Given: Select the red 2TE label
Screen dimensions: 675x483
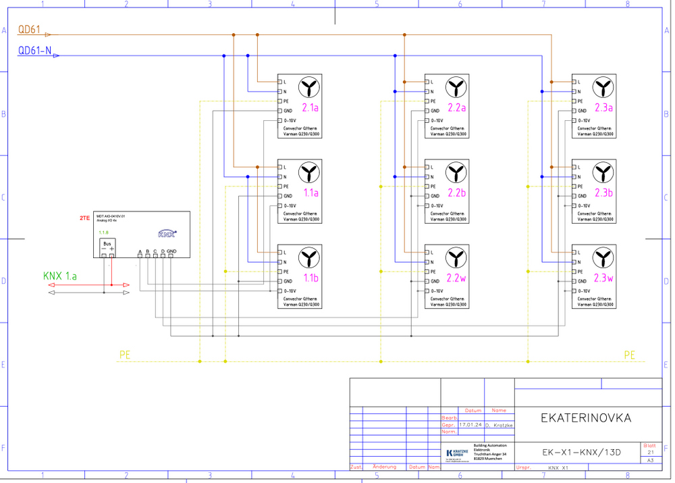Looking at the screenshot, I should 84,218.
